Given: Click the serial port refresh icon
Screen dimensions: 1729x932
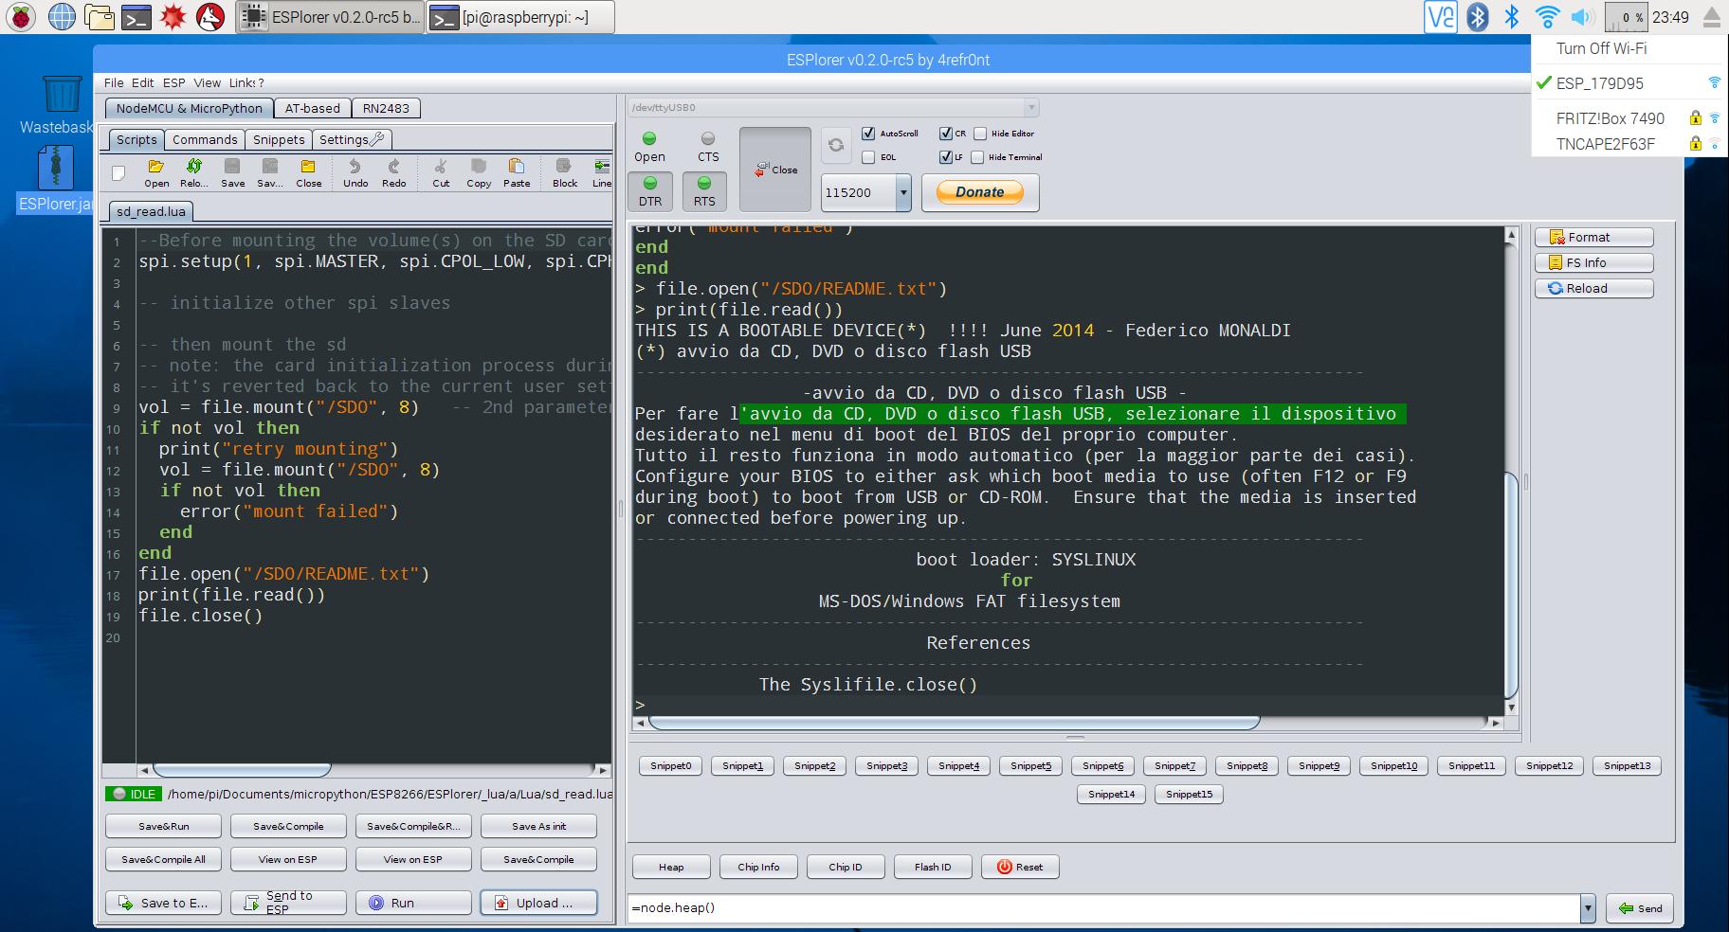Looking at the screenshot, I should click(835, 145).
